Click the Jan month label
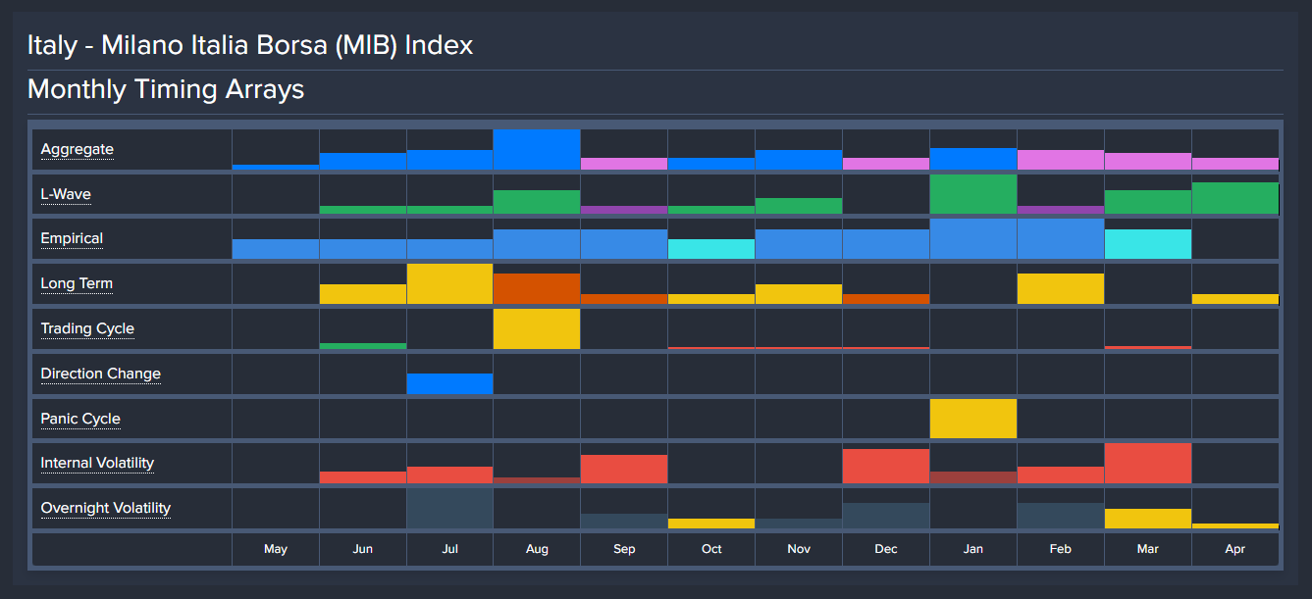This screenshot has height=599, width=1312. (x=973, y=549)
